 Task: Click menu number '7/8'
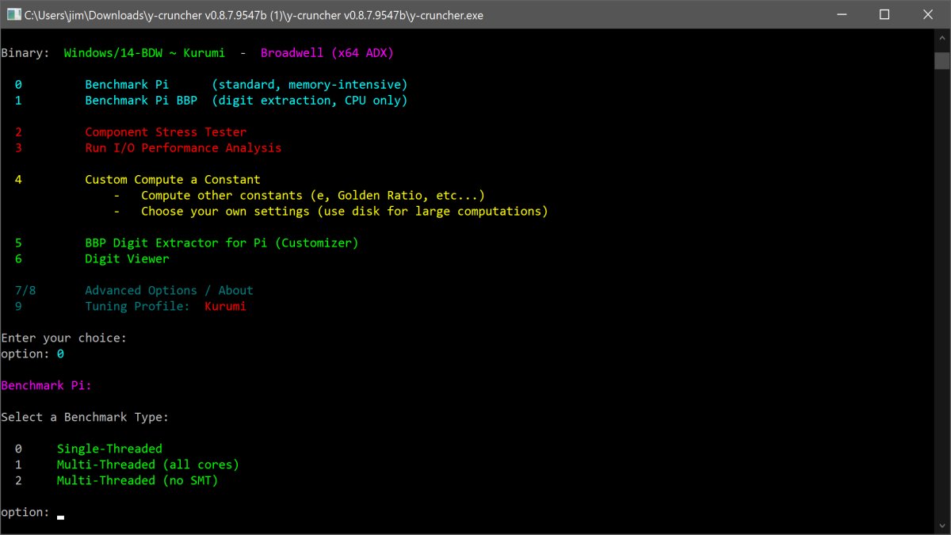(25, 291)
